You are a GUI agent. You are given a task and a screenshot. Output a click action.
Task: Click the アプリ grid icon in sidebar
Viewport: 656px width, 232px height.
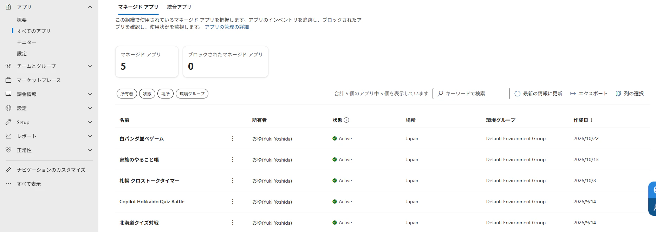point(8,7)
